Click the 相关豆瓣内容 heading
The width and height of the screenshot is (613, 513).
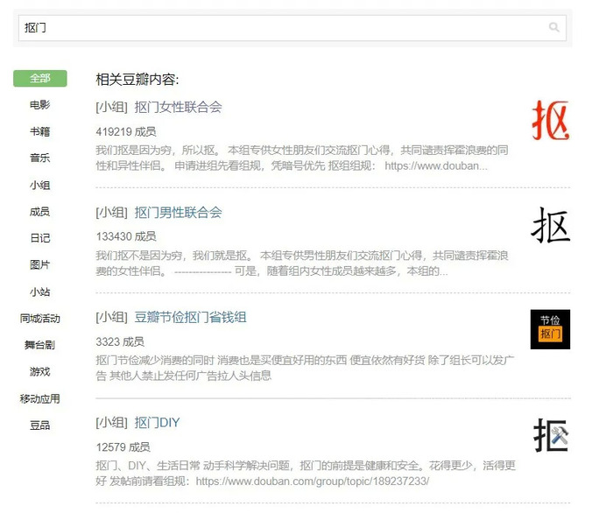tap(137, 80)
